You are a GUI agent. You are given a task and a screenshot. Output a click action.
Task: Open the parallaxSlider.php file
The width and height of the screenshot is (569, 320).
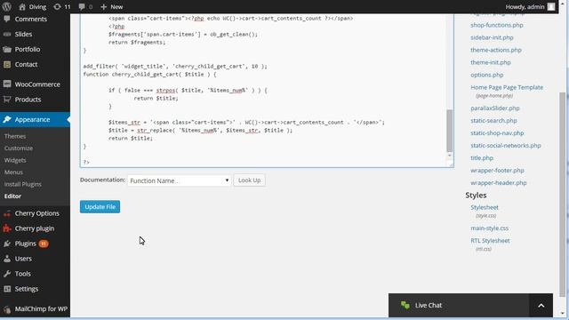[495, 108]
